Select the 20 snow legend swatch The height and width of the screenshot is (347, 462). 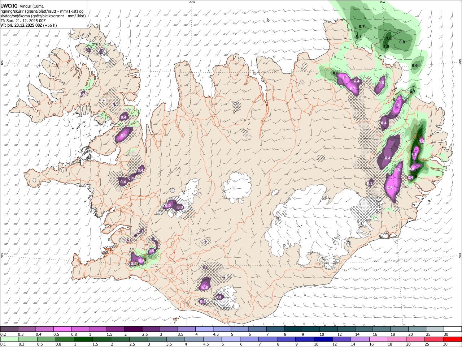click(x=417, y=329)
